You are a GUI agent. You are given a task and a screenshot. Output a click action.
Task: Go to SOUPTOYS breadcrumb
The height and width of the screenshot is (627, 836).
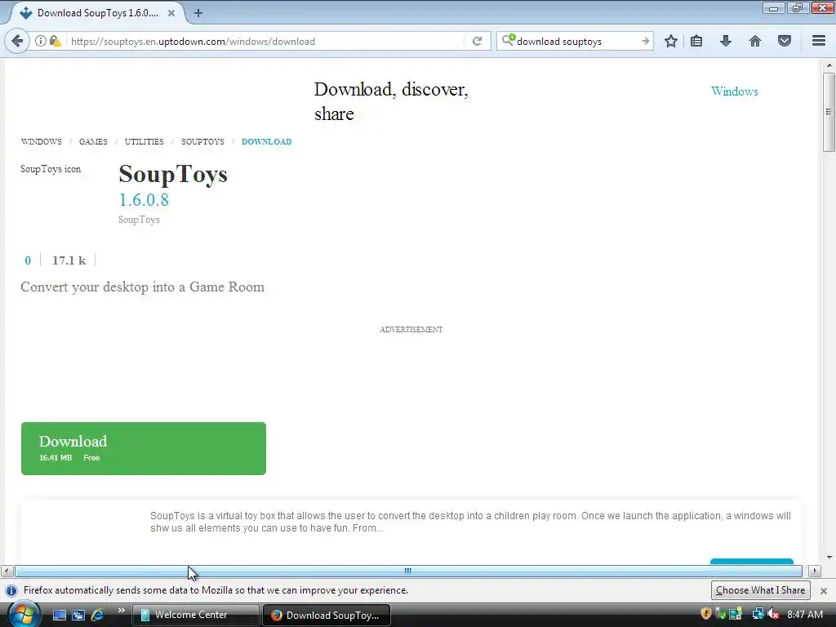(202, 142)
